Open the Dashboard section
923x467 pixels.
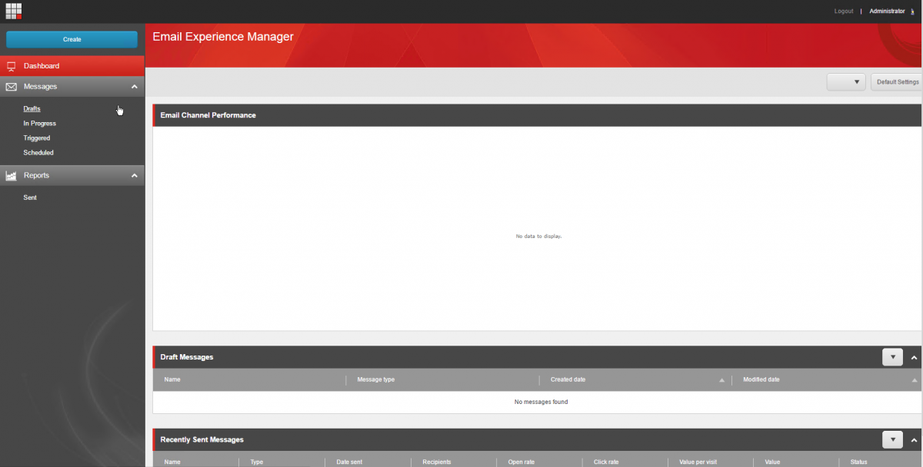[72, 66]
